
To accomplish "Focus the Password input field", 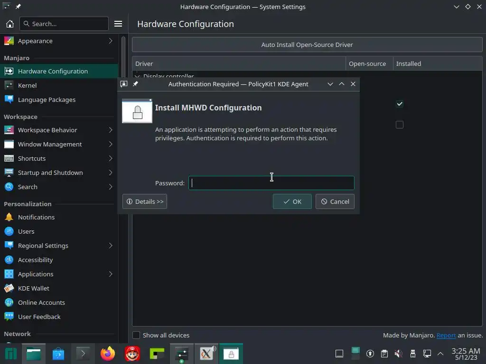I will pos(271,183).
